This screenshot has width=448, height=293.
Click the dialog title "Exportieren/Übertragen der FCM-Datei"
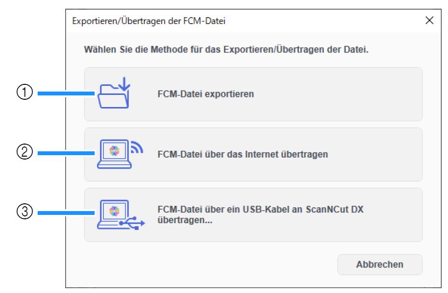click(149, 21)
